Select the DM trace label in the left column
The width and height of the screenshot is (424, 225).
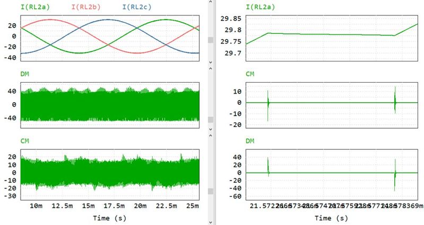[24, 74]
